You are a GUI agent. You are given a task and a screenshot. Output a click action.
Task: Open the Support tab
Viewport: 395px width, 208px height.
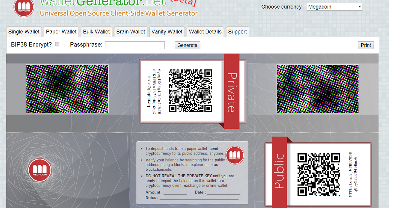[x=237, y=32]
